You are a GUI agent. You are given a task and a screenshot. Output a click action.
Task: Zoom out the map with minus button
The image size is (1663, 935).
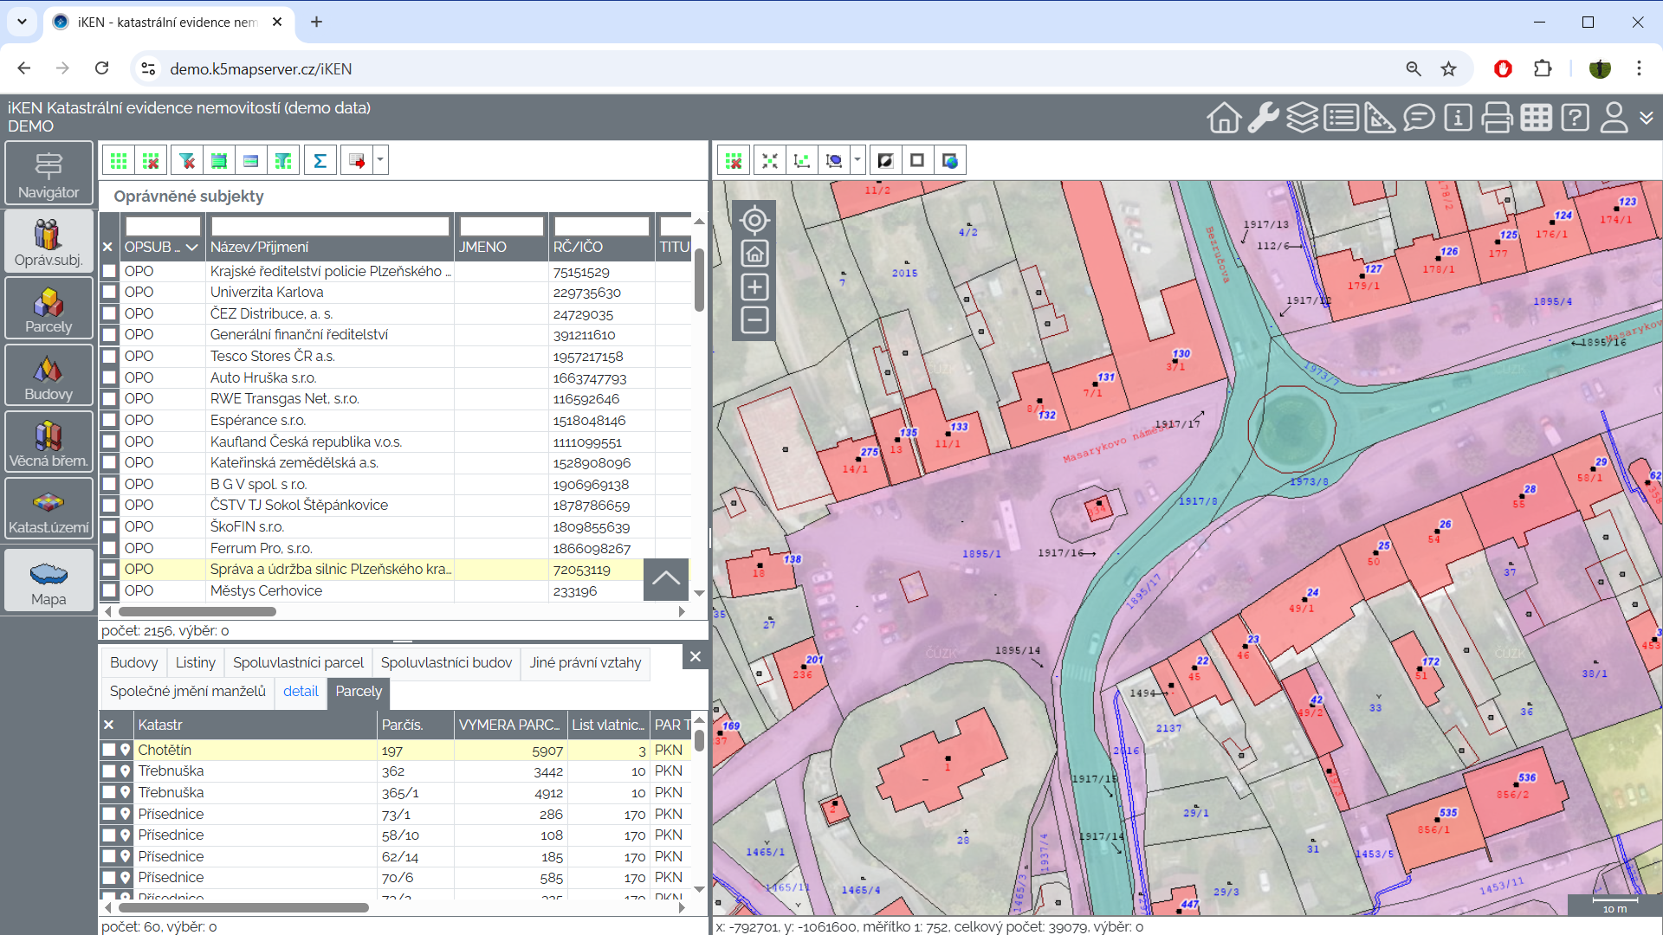point(754,320)
